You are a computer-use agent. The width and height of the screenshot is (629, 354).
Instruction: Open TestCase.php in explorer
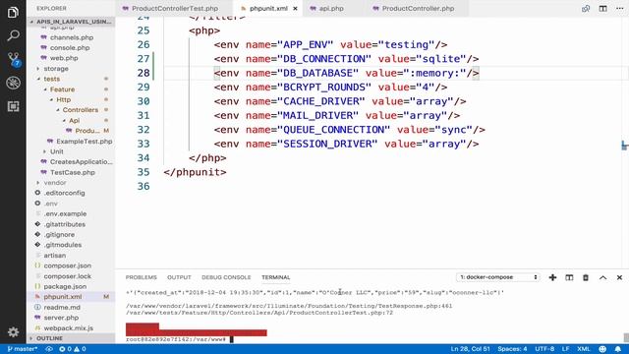(x=73, y=173)
